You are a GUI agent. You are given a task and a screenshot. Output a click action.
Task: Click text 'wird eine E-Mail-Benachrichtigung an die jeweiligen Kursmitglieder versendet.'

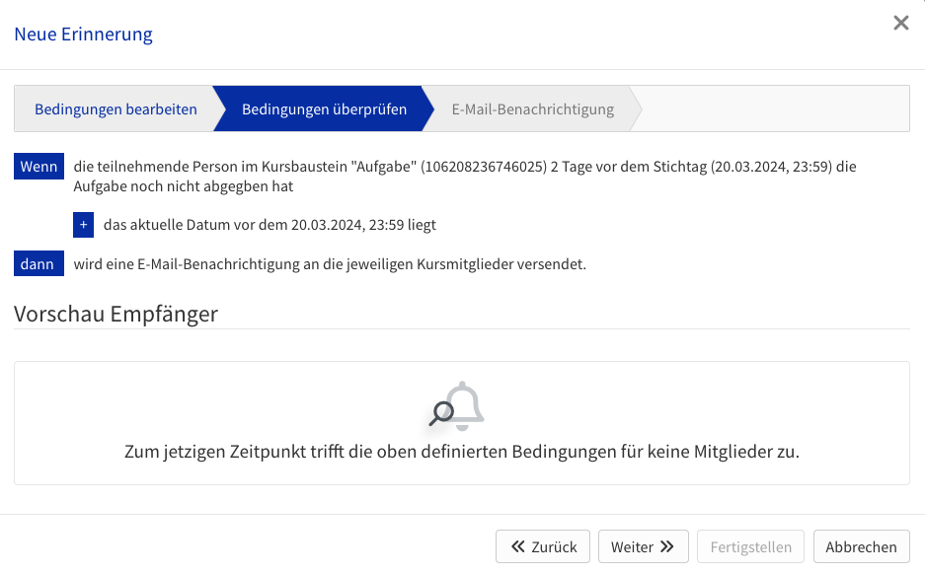tap(330, 264)
